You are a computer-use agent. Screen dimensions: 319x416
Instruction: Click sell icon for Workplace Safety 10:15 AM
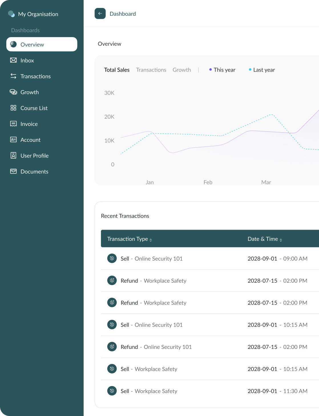pyautogui.click(x=112, y=369)
